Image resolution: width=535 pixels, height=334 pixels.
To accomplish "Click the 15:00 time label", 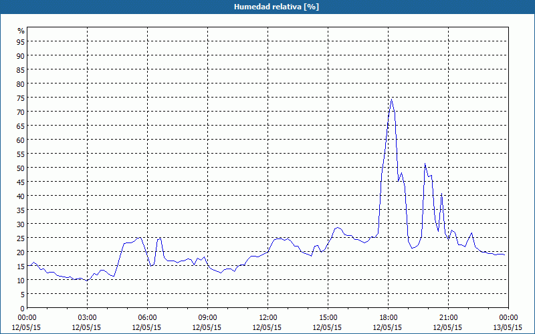I will [x=328, y=318].
